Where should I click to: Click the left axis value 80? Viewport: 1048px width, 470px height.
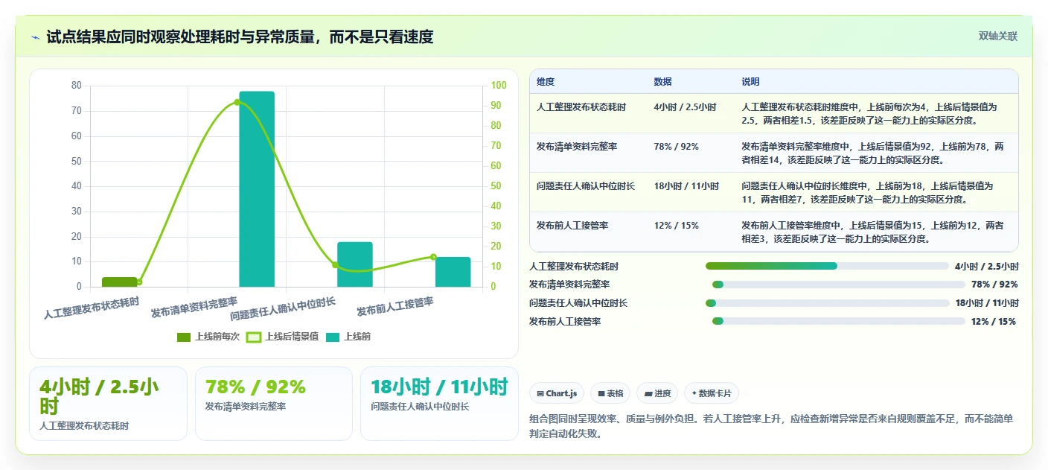[77, 86]
